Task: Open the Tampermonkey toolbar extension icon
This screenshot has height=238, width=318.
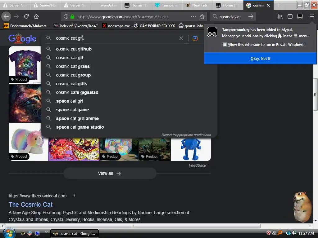Action: [x=300, y=17]
